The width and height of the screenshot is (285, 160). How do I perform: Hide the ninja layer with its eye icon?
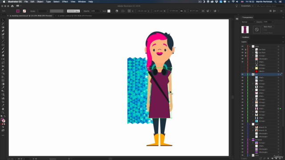tap(242, 46)
